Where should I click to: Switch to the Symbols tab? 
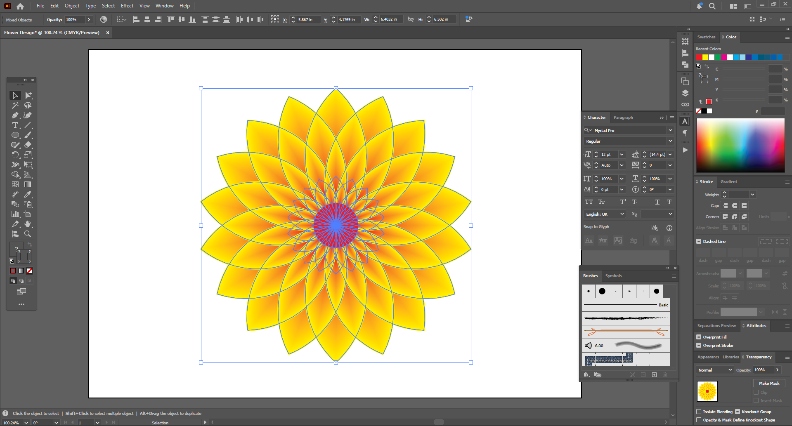tap(613, 276)
